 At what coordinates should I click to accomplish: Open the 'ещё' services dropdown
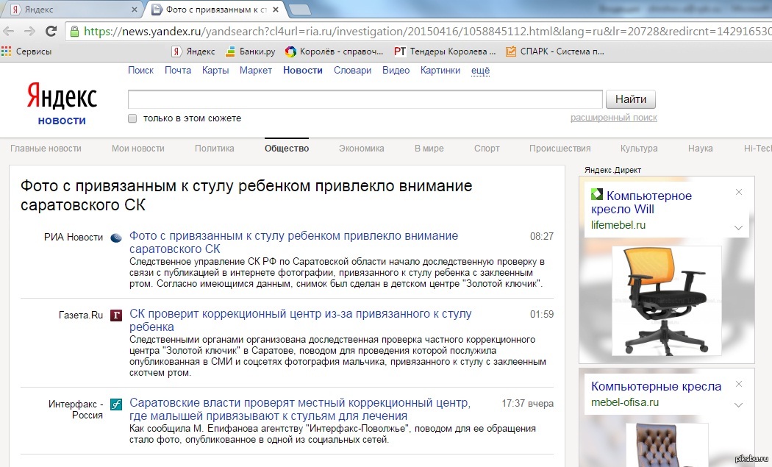[x=481, y=71]
